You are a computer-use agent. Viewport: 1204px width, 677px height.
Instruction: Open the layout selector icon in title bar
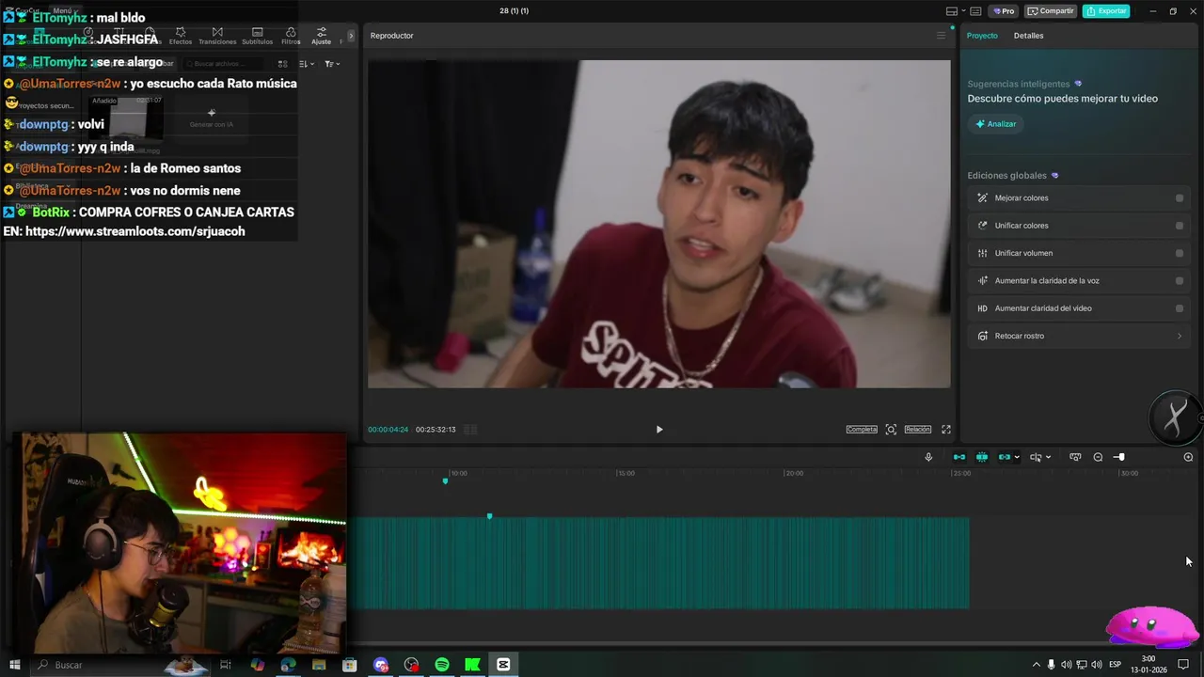click(x=952, y=11)
